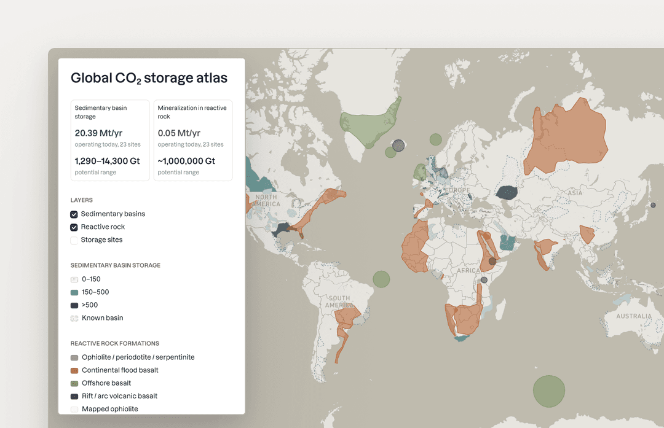
Task: Click the Ophiolite / peridotite / serpentinite swatch
Action: pyautogui.click(x=74, y=358)
